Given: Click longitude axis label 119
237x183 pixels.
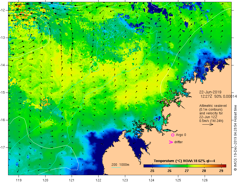Looking at the screenshot, I should 19,180.
